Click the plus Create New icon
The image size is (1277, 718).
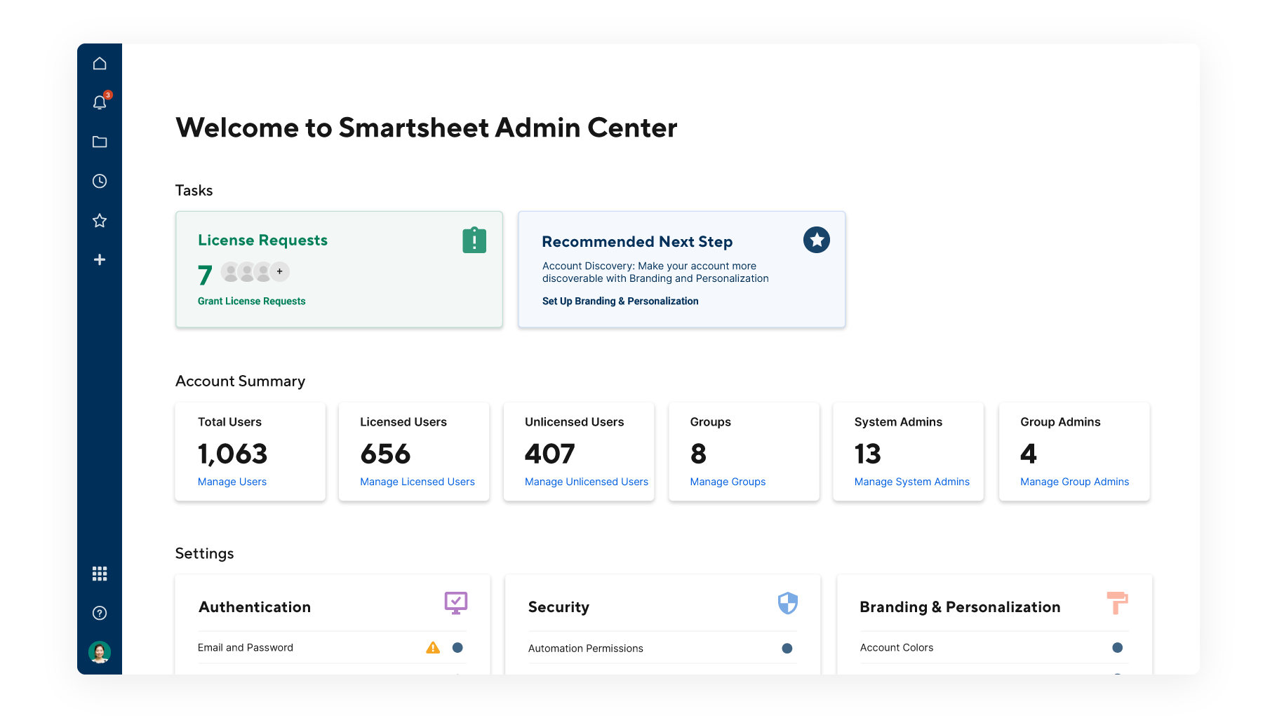coord(100,259)
